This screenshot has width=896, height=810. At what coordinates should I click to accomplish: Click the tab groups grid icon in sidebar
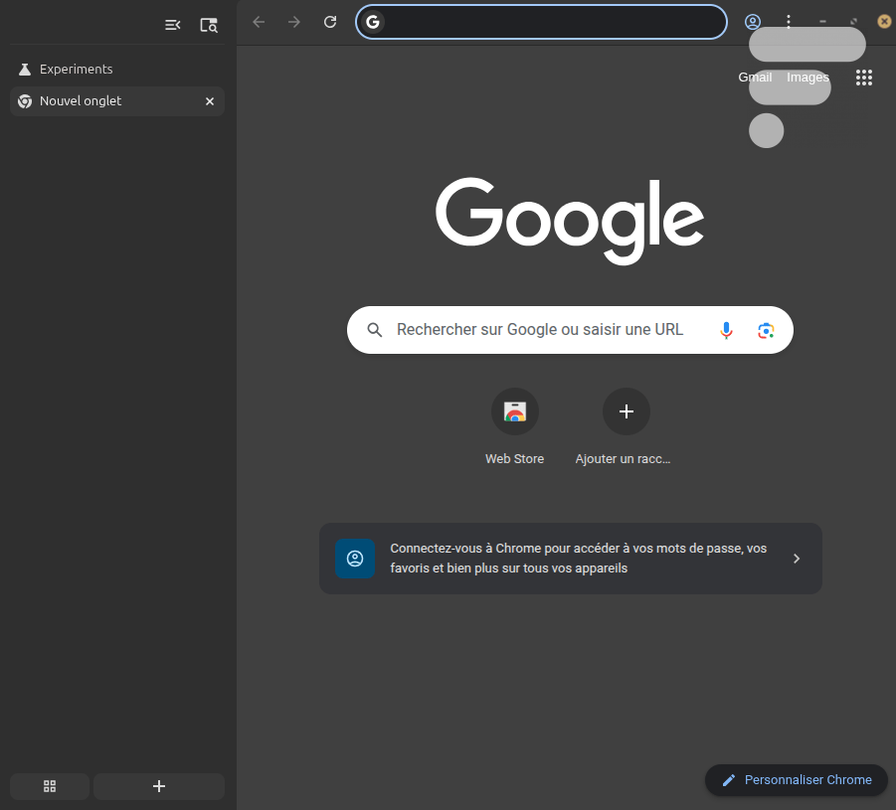[x=50, y=786]
